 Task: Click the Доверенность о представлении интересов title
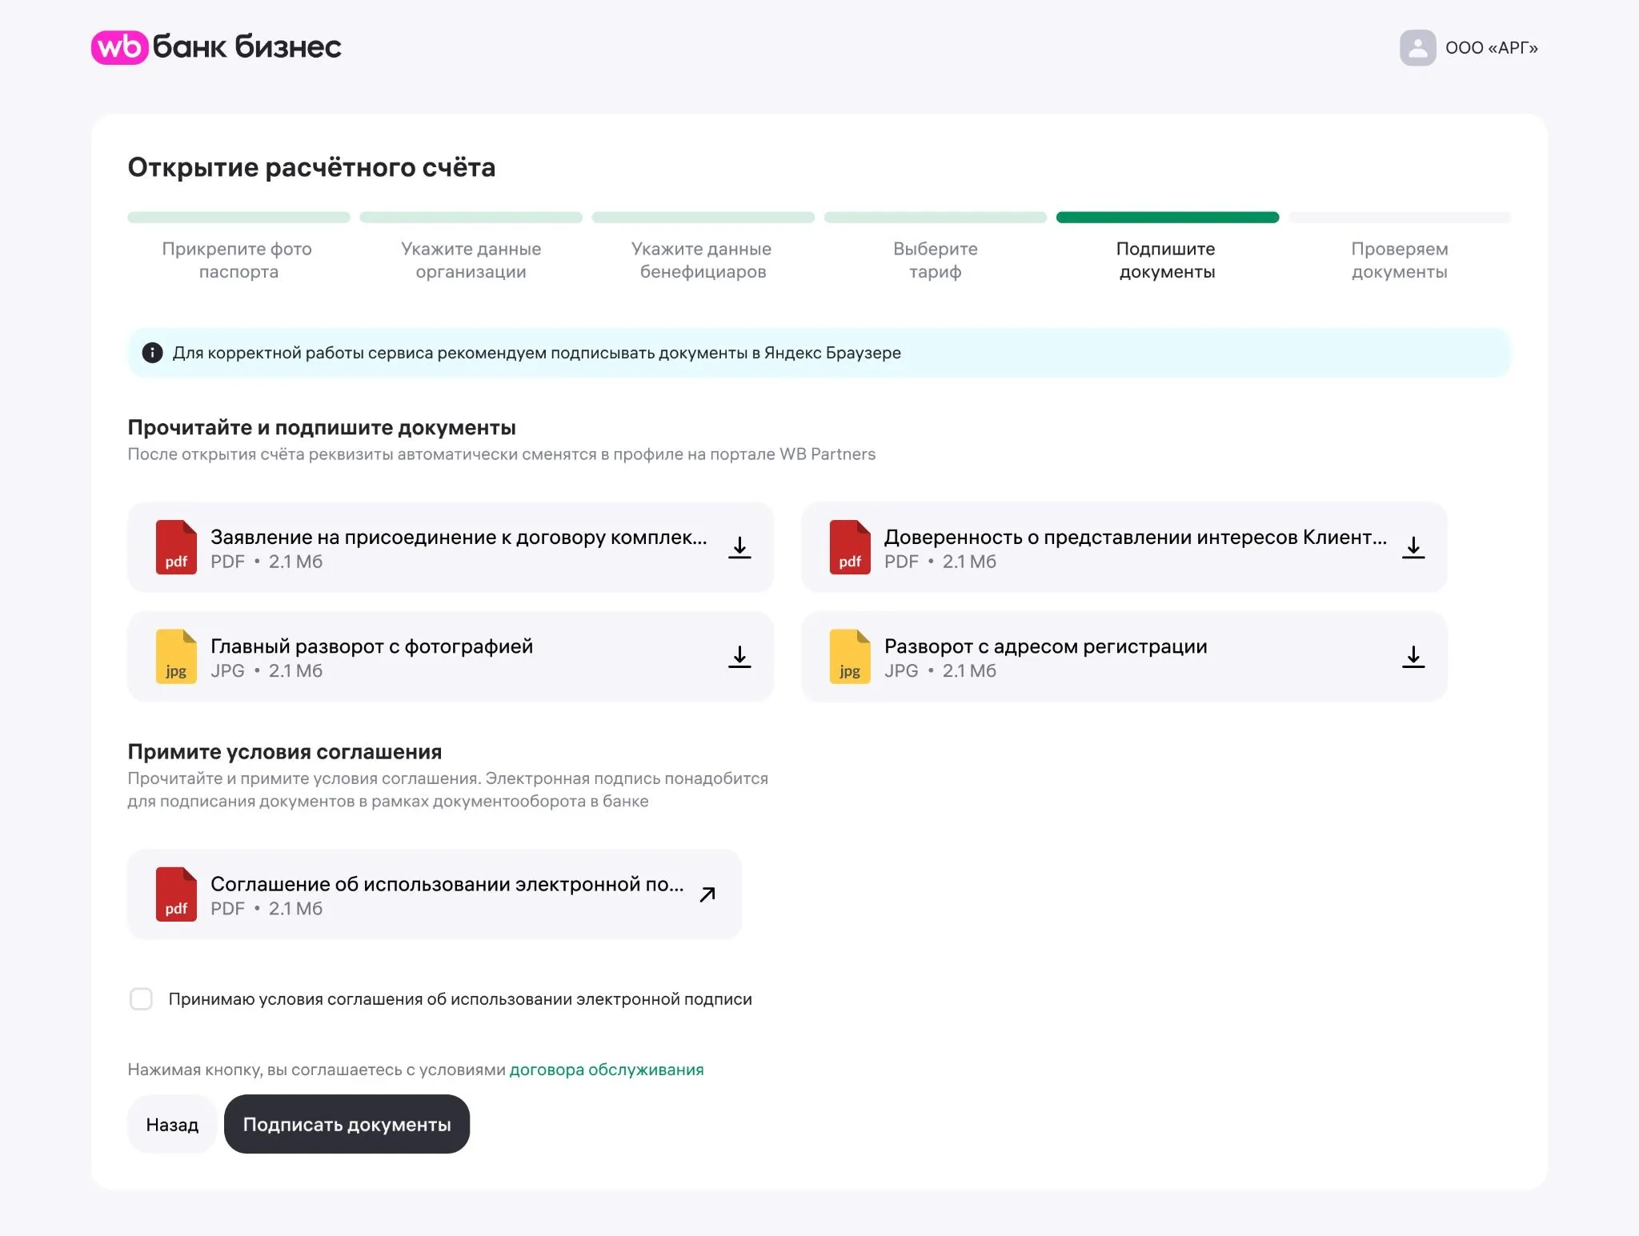pos(1136,537)
